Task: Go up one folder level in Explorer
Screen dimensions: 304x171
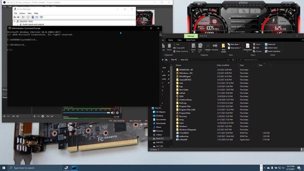Action: (x=162, y=60)
